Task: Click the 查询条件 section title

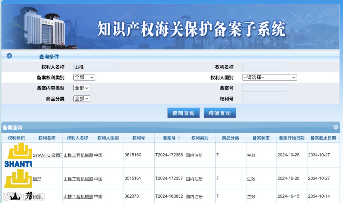Action: [49, 56]
